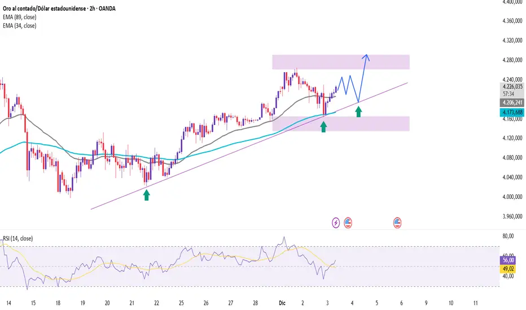Viewport: 526px width, 310px height.
Task: Click the 4.000,000 price axis label
Action: 512,197
